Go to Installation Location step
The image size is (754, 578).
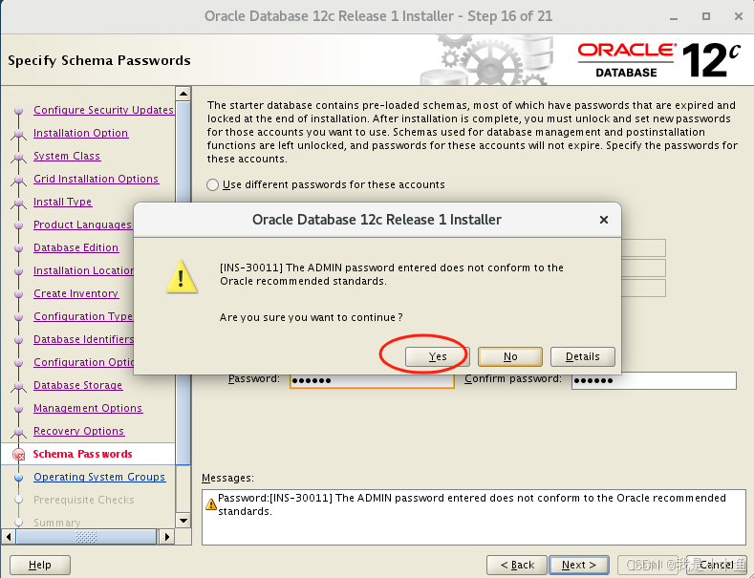(83, 270)
